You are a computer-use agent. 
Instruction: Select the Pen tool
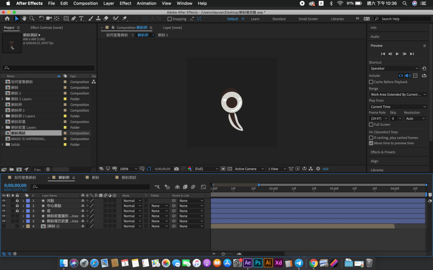[x=74, y=19]
